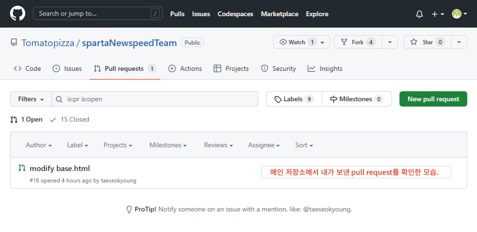This screenshot has width=477, height=232.
Task: Click the notifications bell icon
Action: (x=419, y=14)
